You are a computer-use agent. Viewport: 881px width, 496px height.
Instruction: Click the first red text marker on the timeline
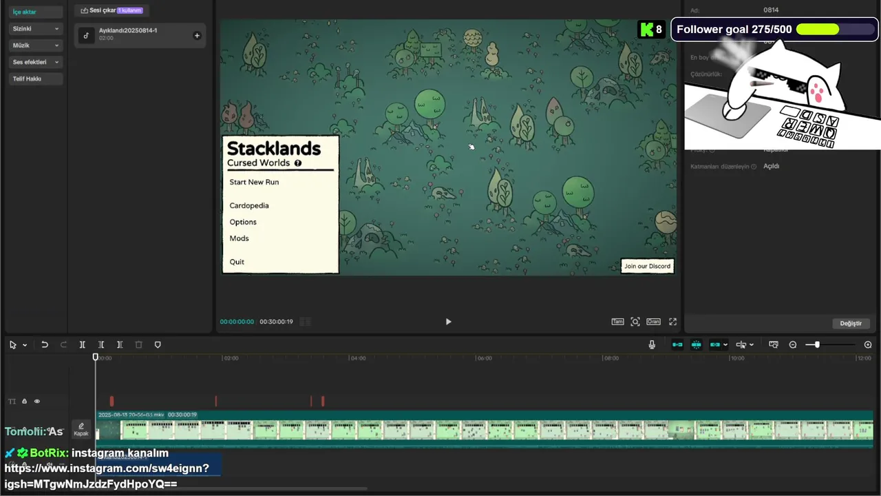[112, 401]
